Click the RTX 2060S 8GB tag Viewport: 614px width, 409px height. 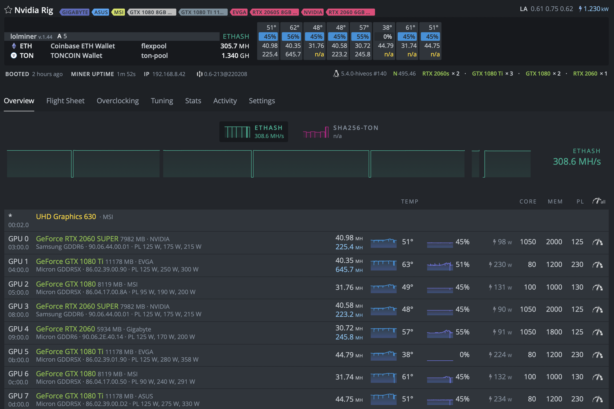(x=274, y=12)
